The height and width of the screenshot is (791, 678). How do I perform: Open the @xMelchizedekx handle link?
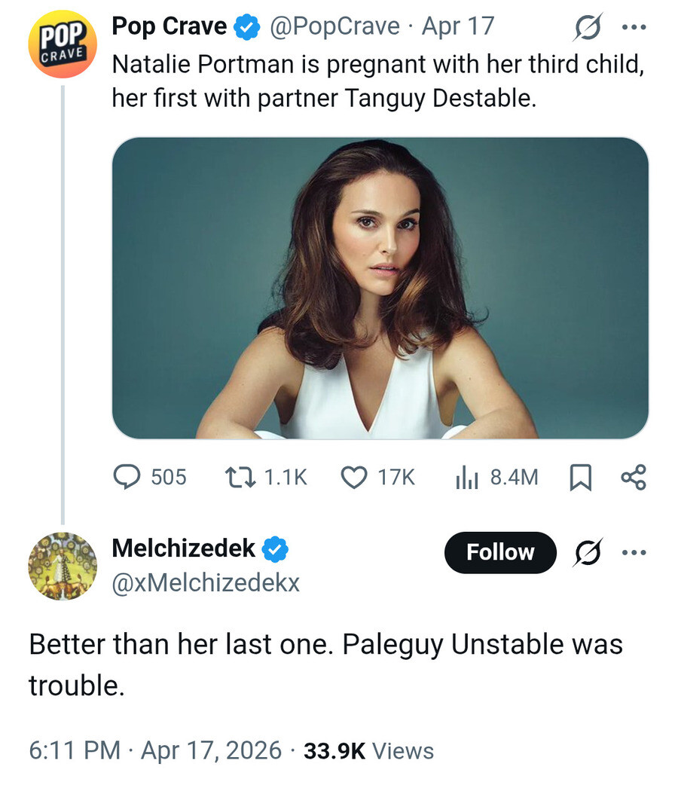coord(206,582)
